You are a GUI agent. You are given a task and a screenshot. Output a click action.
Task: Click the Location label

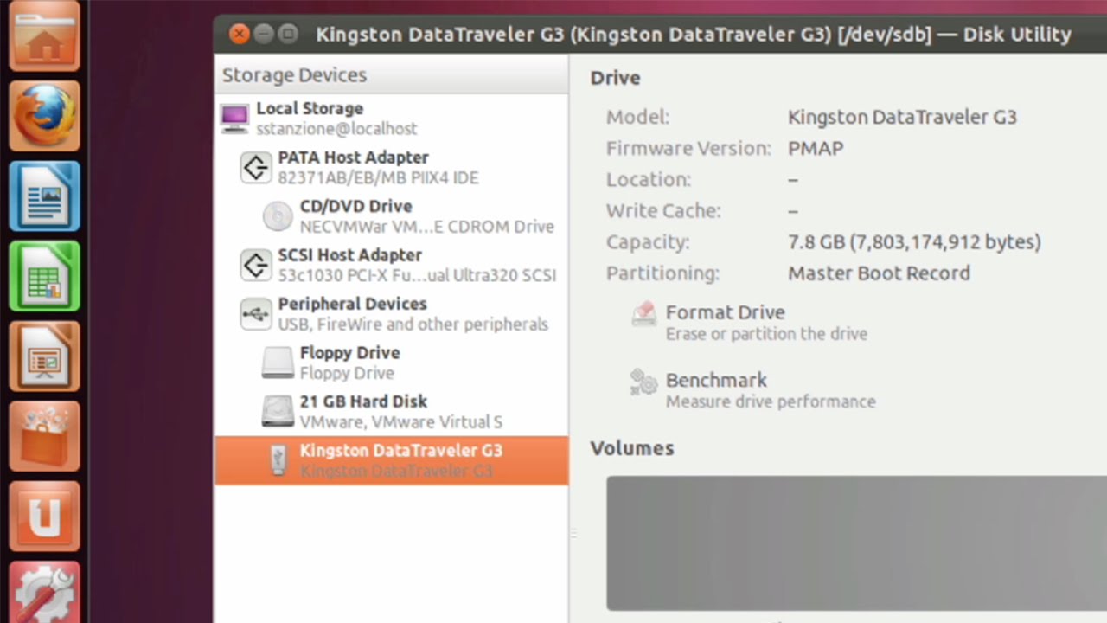(x=649, y=180)
